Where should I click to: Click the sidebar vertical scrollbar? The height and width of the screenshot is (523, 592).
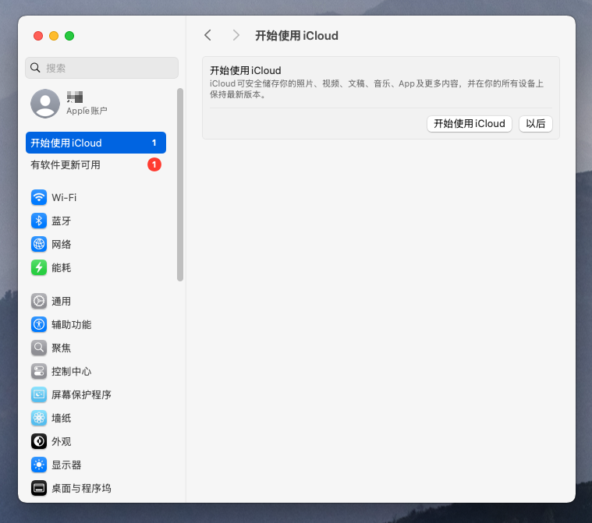[x=180, y=185]
